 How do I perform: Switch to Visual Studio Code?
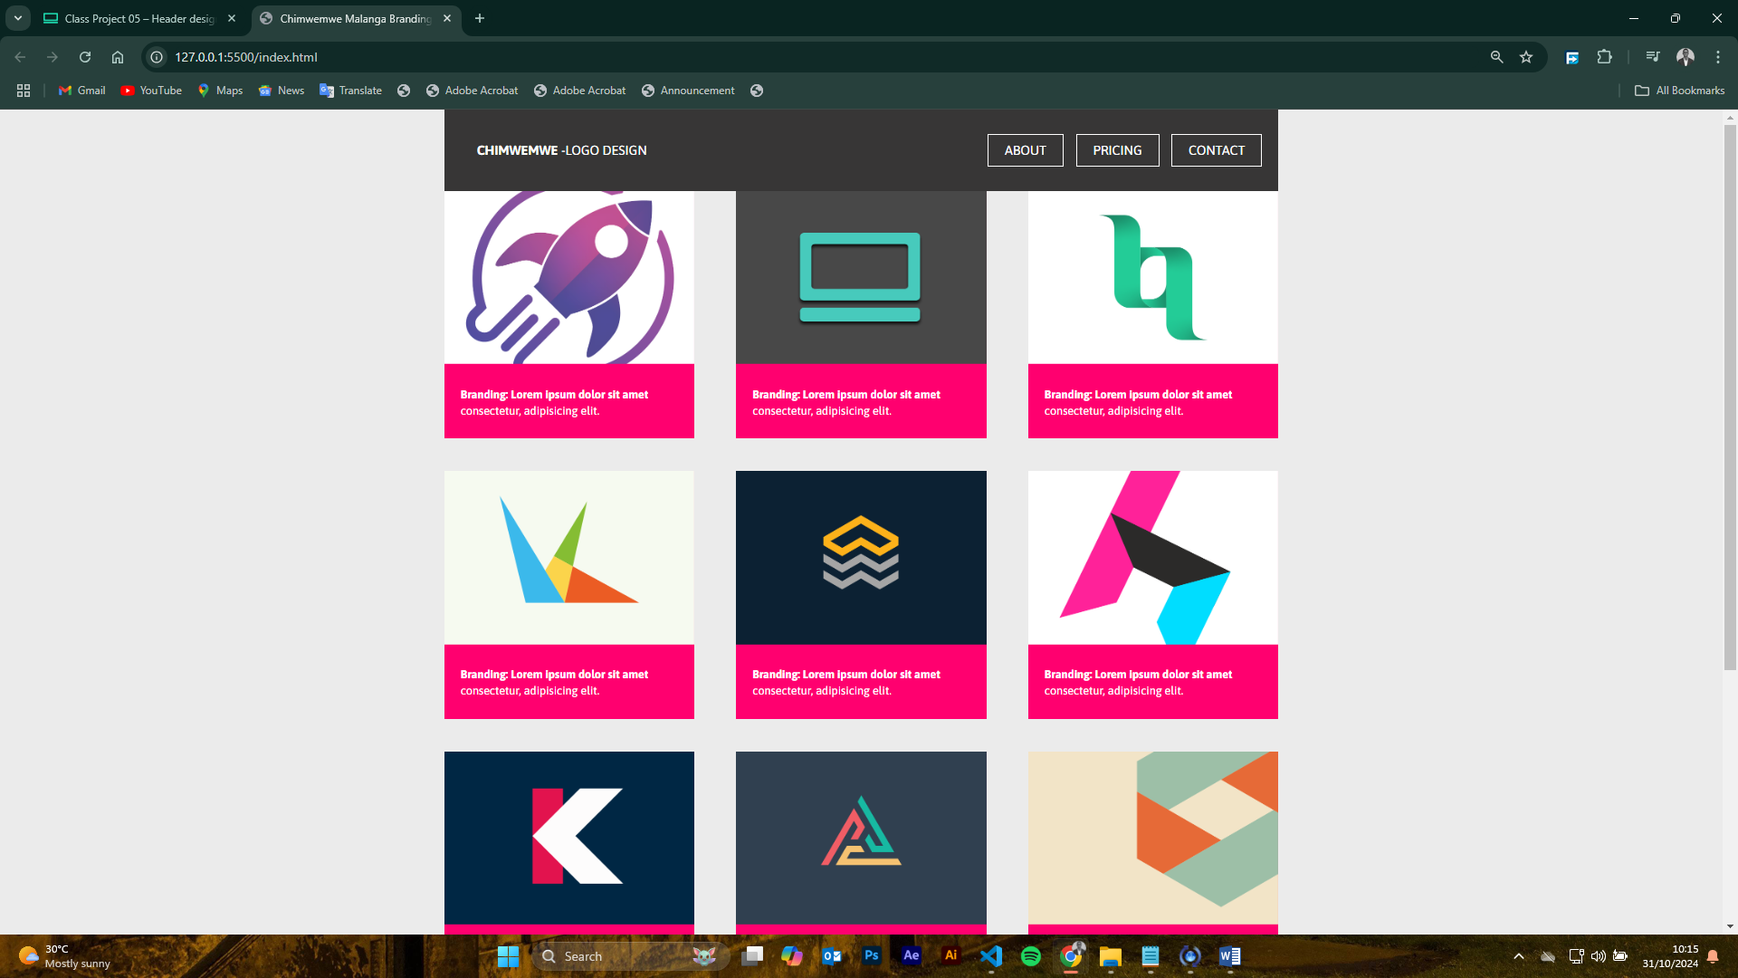(x=991, y=956)
